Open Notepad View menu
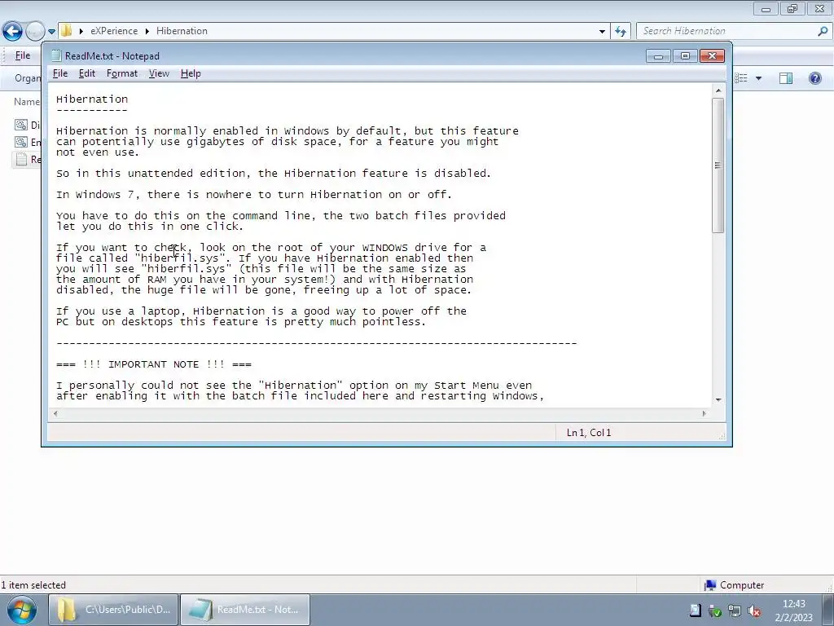Screen dimensions: 834x626 point(159,73)
